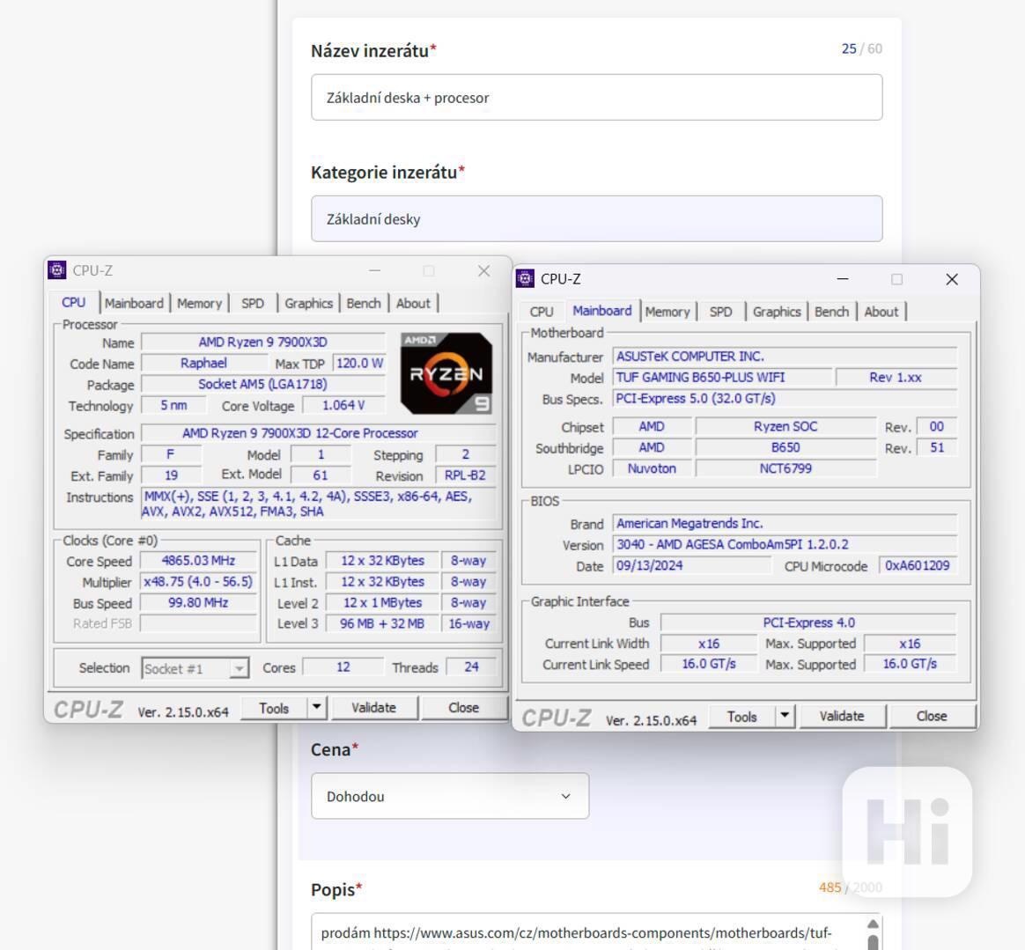Close right CPU-Z window with X icon
The width and height of the screenshot is (1025, 950).
[x=952, y=279]
